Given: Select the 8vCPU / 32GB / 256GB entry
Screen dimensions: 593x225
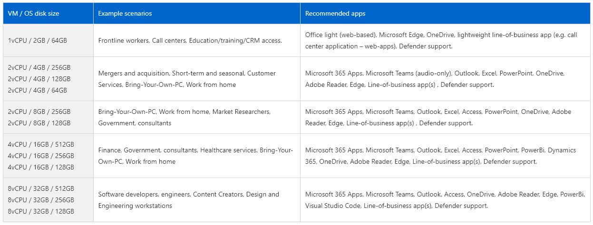Looking at the screenshot, I should click(x=41, y=200).
